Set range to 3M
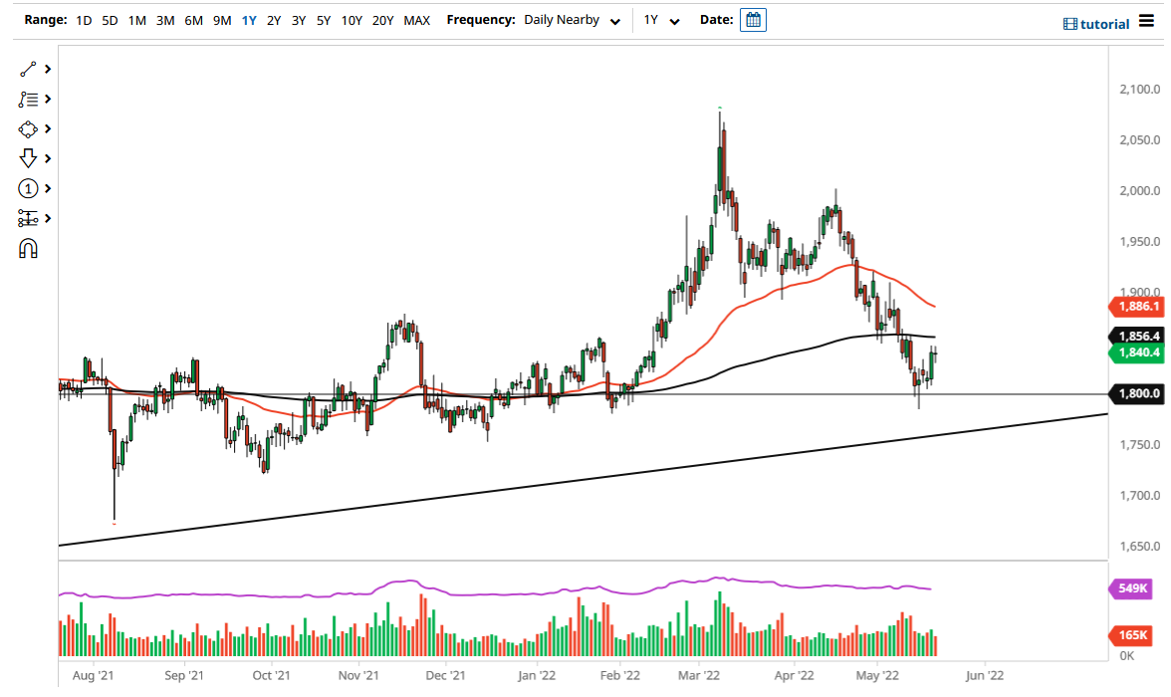Image resolution: width=1171 pixels, height=697 pixels. [x=165, y=20]
